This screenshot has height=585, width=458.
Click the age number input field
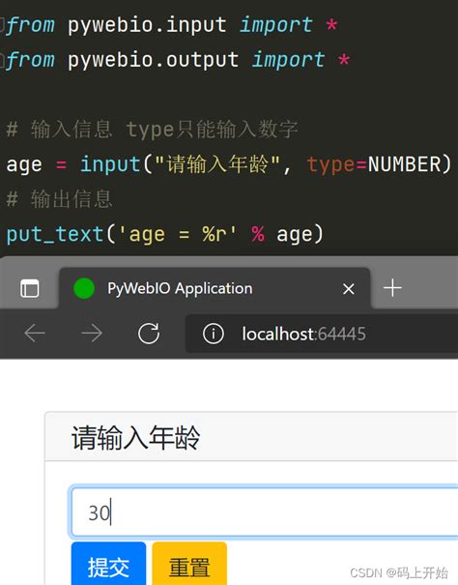click(265, 512)
